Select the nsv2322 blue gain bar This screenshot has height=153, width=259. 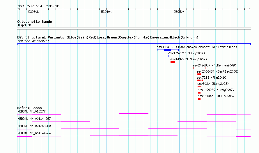tap(134, 44)
